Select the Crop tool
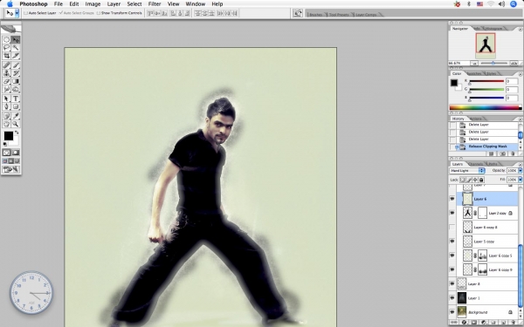 [x=6, y=56]
